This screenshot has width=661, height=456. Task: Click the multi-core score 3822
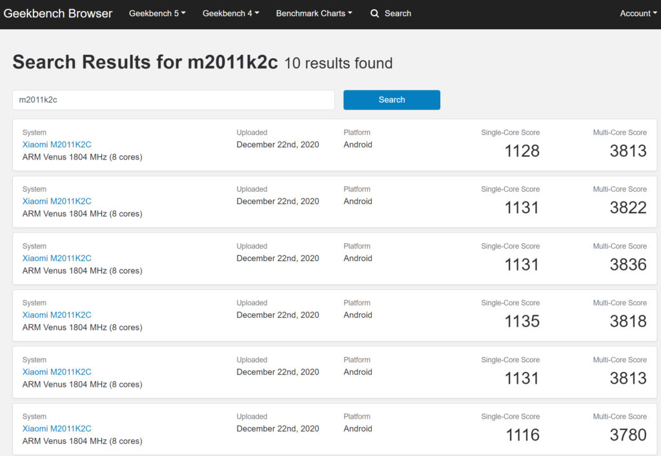tap(628, 207)
